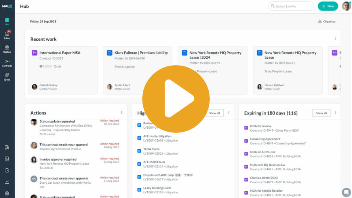Click the Consulting Agreement contract icon
Image resolution: width=352 pixels, height=198 pixels.
[x=246, y=141]
